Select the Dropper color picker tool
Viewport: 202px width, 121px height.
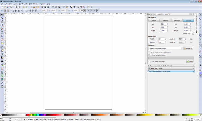point(2,83)
